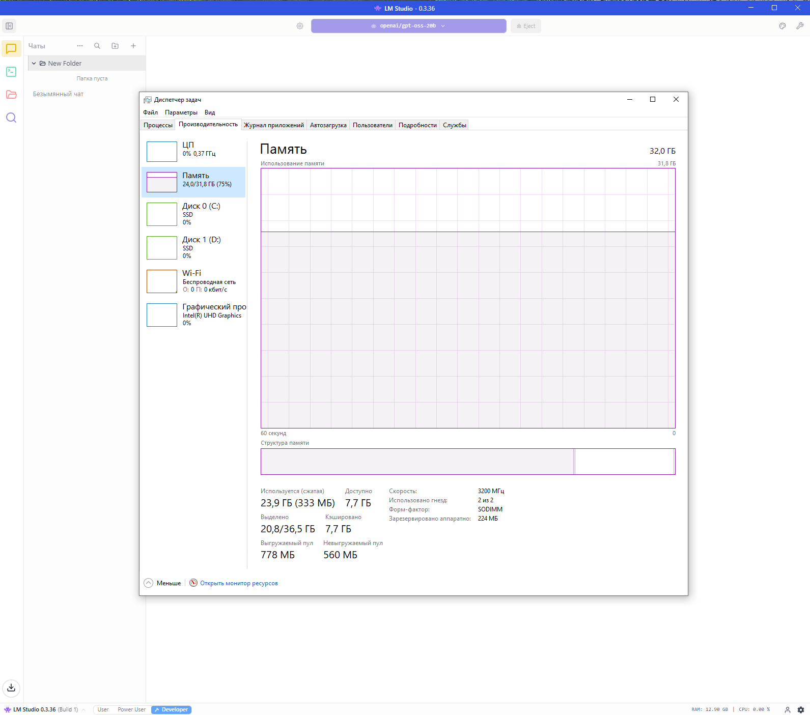810x715 pixels.
Task: Switch to User mode
Action: (103, 709)
